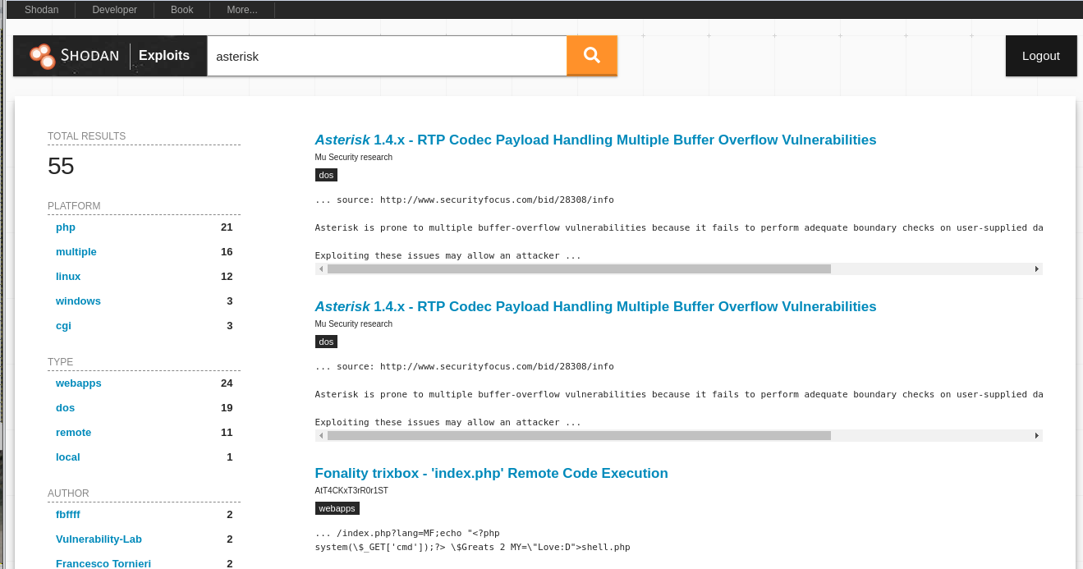
Task: Click right arrow of first result's scrollbar
Action: click(1036, 268)
